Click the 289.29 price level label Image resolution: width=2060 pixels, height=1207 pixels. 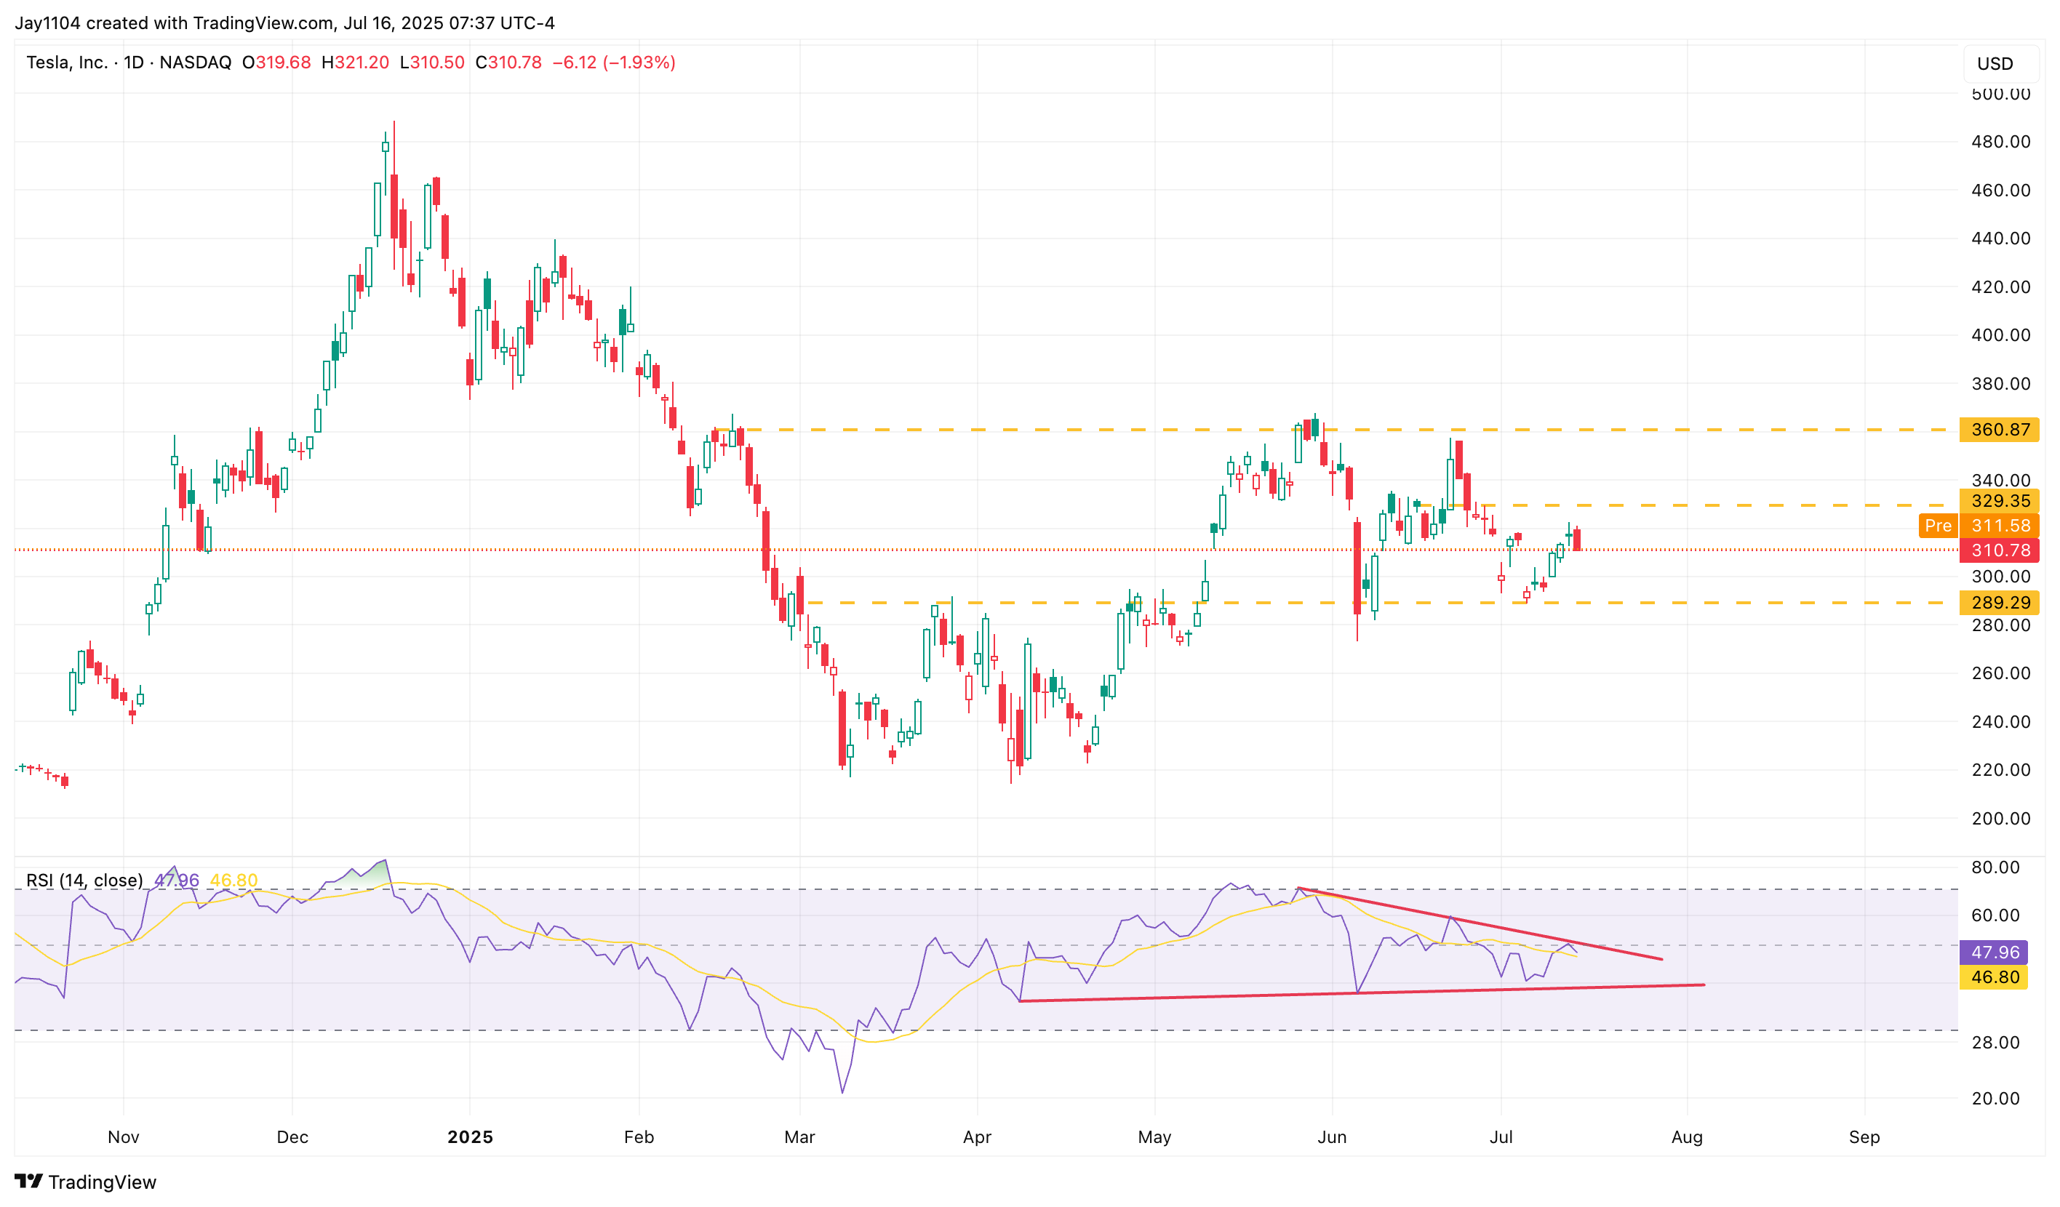point(1999,602)
